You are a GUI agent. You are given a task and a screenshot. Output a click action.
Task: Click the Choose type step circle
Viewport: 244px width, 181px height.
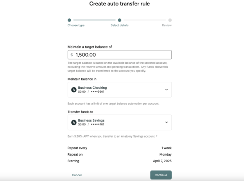click(69, 20)
